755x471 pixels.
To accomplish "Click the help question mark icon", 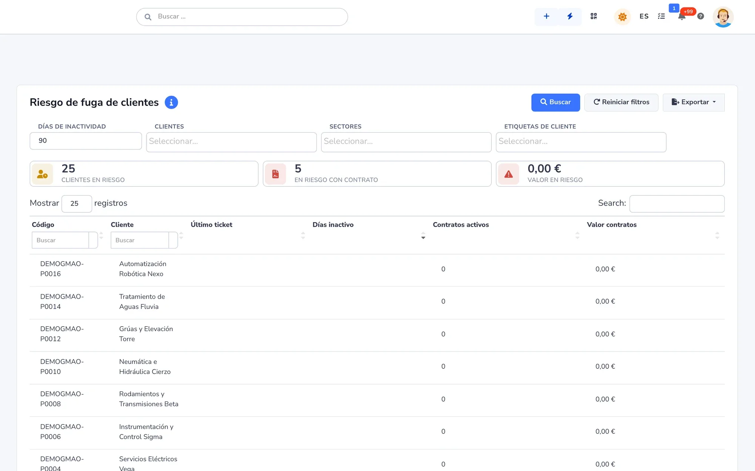I will pos(701,16).
